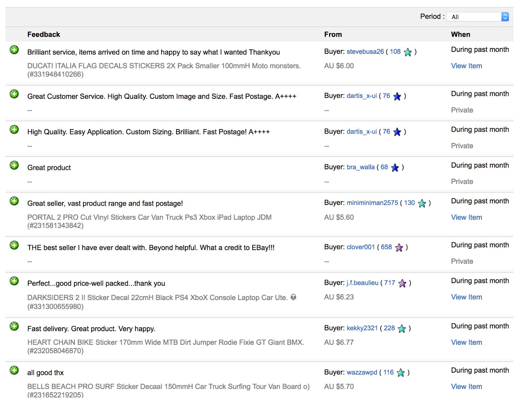Click the purple star beside j.f.beaulieu
This screenshot has width=519, height=398.
click(x=402, y=283)
